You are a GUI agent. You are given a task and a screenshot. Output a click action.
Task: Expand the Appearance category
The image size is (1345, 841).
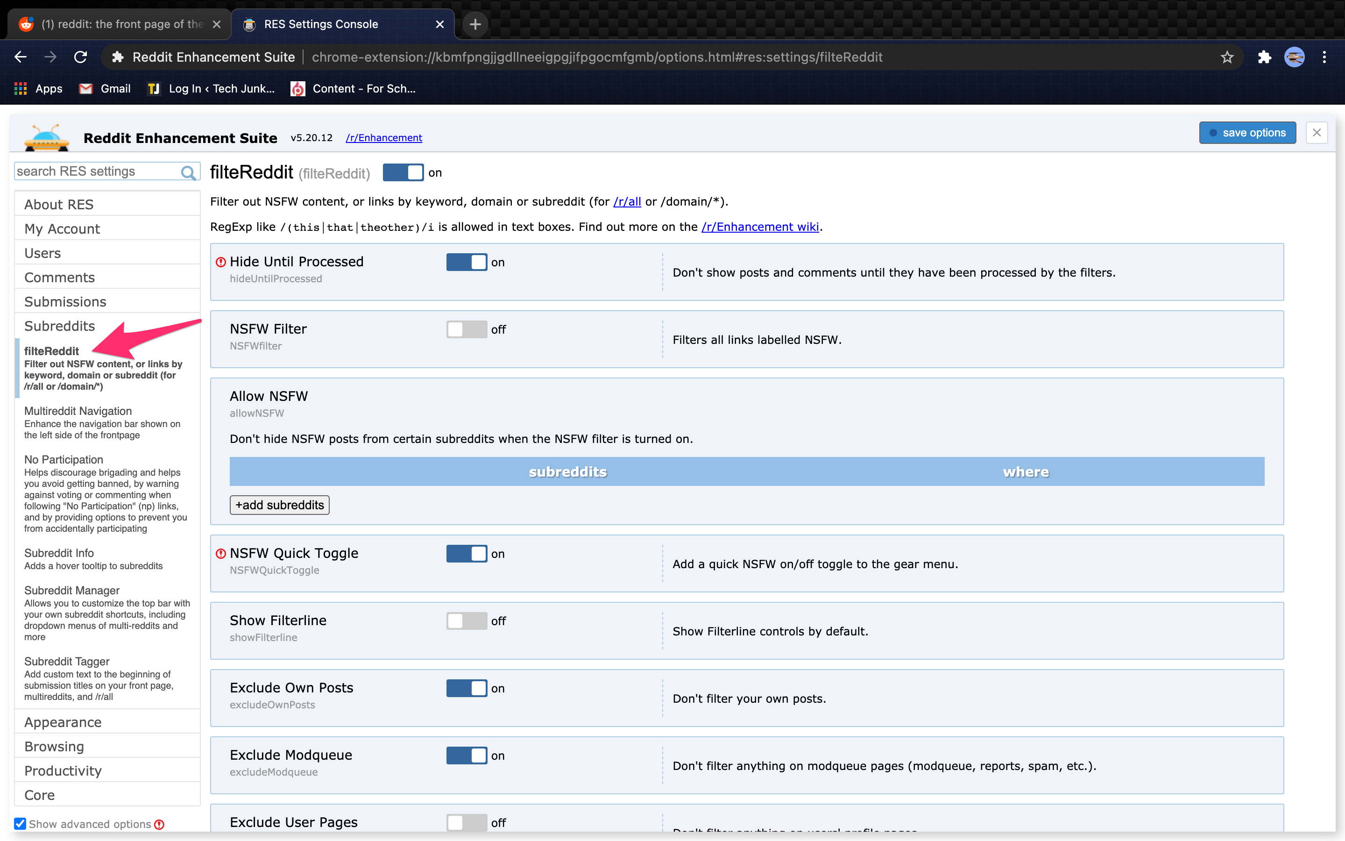pyautogui.click(x=107, y=722)
